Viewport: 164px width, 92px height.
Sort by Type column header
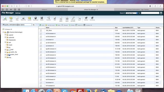pos(139,28)
